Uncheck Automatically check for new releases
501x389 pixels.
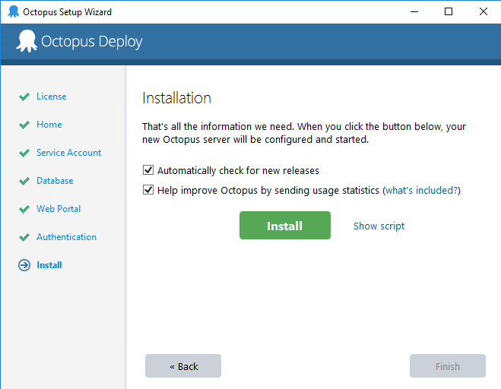tap(148, 170)
